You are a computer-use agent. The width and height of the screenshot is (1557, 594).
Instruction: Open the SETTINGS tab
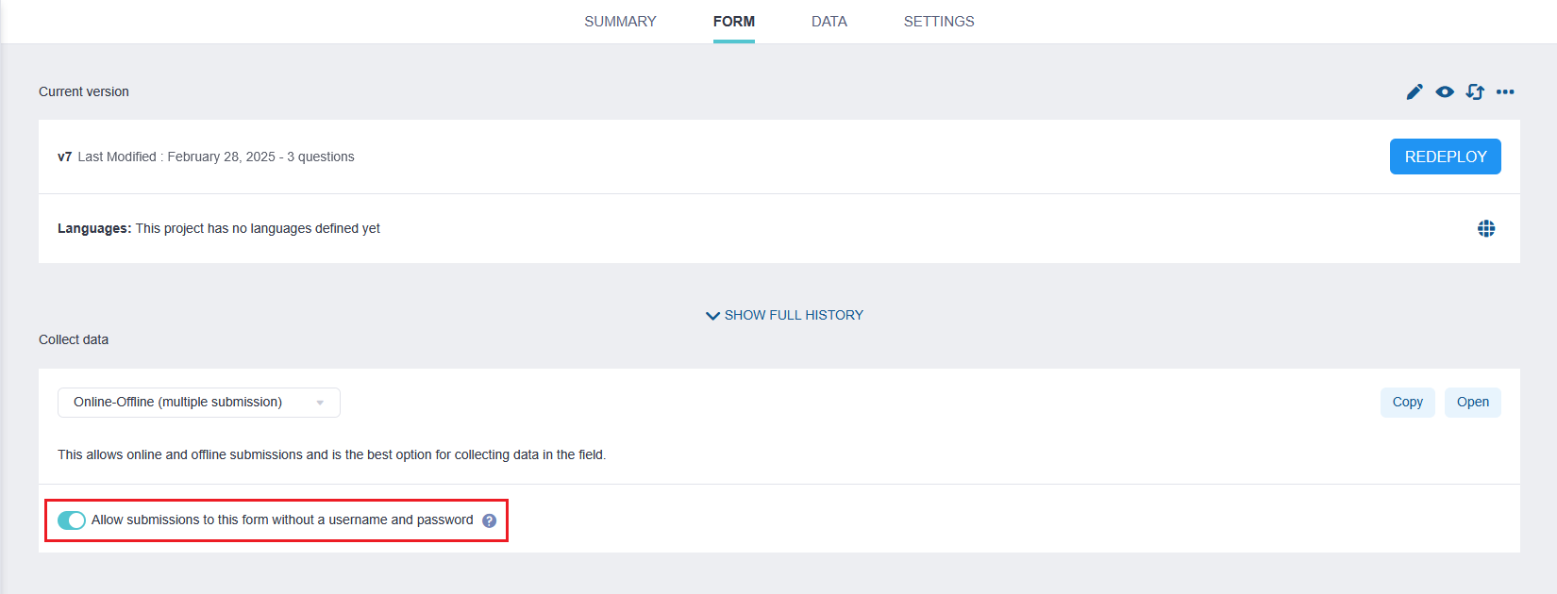click(x=939, y=22)
